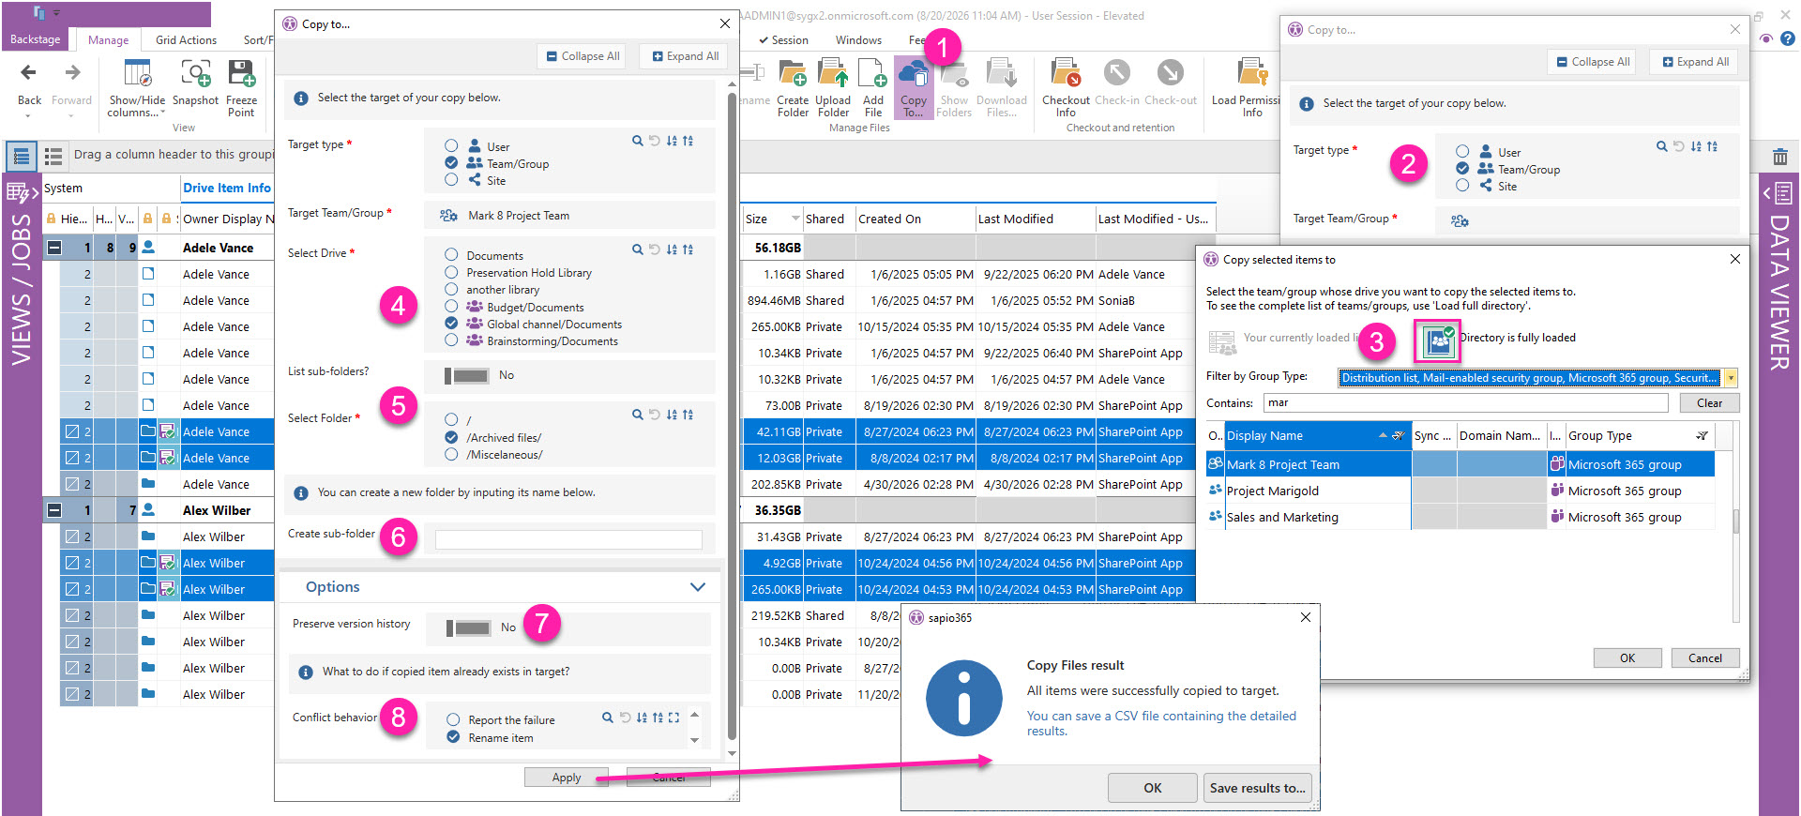The height and width of the screenshot is (816, 1801).
Task: Click the Show Folders ribbon icon
Action: (954, 72)
